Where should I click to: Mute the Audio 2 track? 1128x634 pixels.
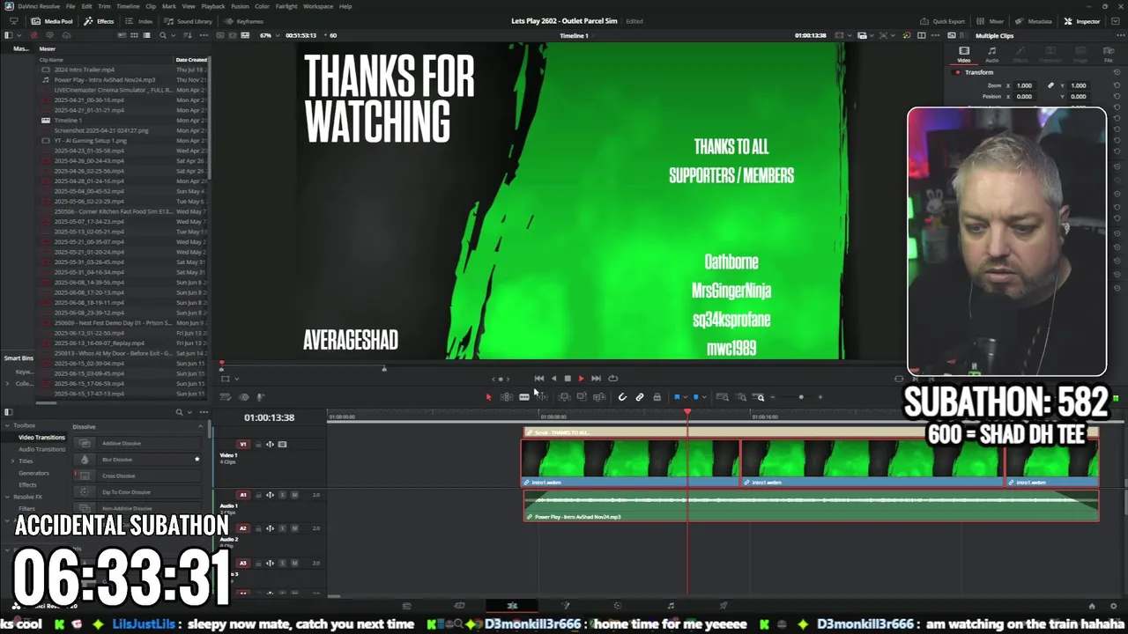[294, 528]
